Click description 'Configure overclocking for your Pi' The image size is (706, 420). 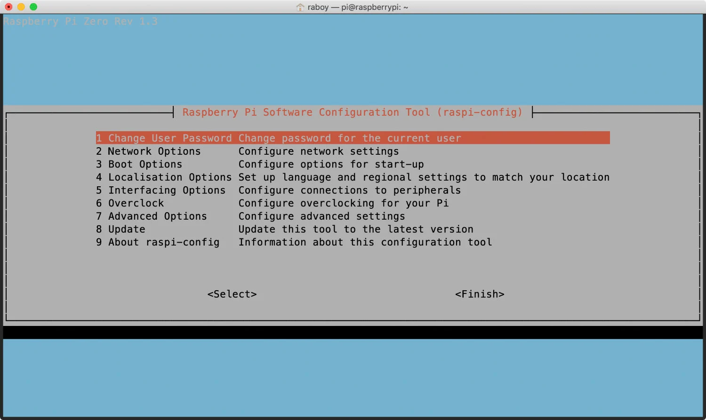coord(344,203)
